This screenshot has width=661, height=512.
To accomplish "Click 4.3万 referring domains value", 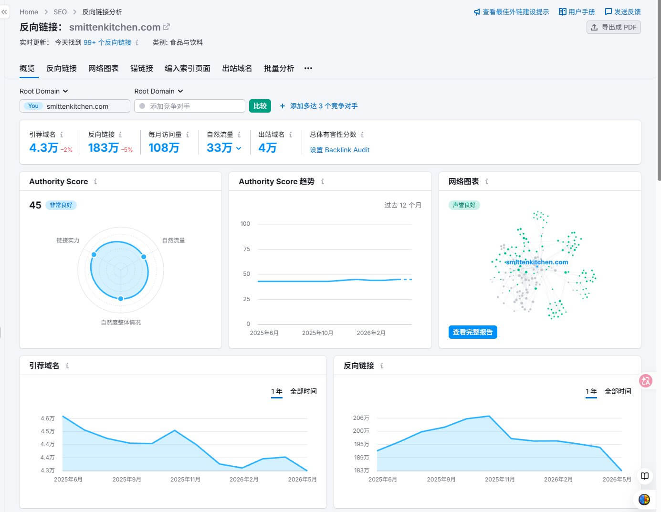I will tap(43, 148).
